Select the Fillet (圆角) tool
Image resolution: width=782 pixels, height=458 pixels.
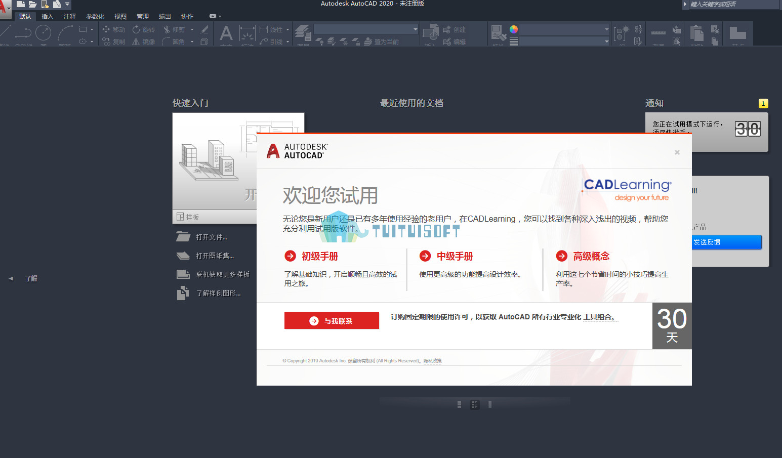[x=174, y=41]
